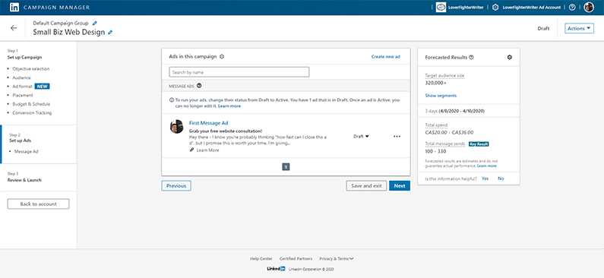Image resolution: width=604 pixels, height=278 pixels.
Task: Click Total message sends label
Action: click(445, 144)
